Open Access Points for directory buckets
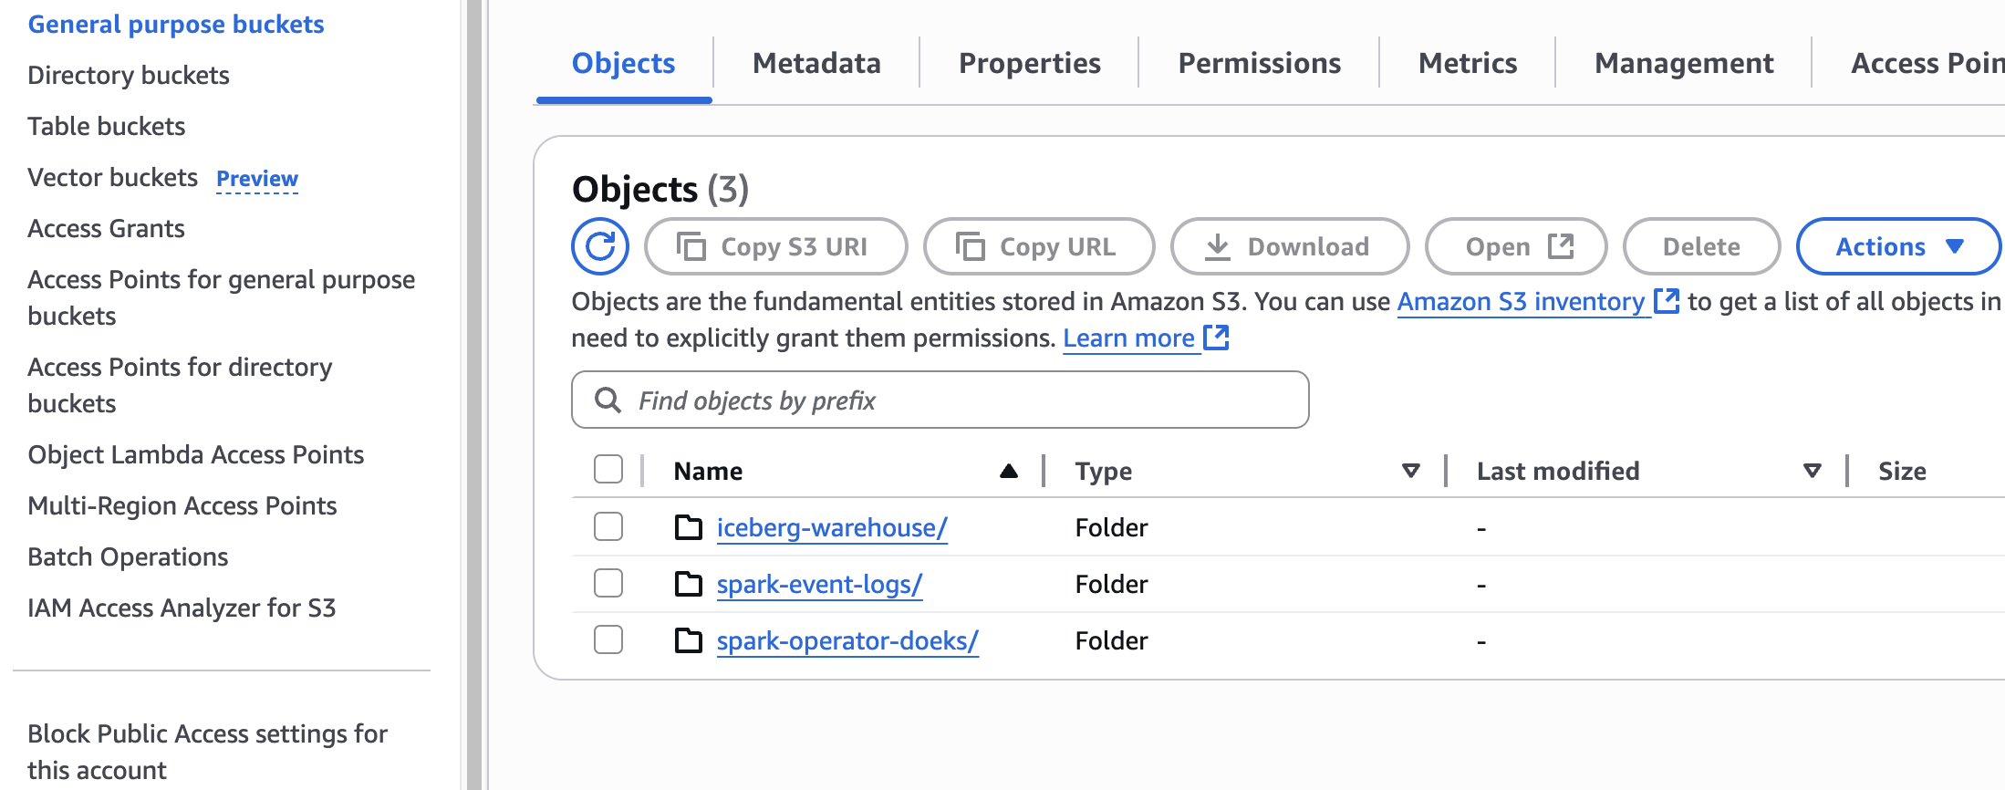Image resolution: width=2005 pixels, height=790 pixels. [x=180, y=385]
